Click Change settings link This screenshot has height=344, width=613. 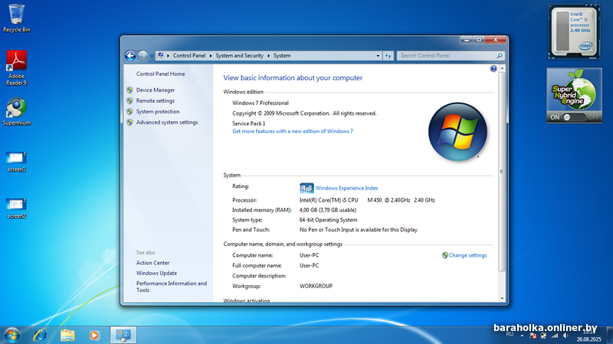pyautogui.click(x=467, y=255)
